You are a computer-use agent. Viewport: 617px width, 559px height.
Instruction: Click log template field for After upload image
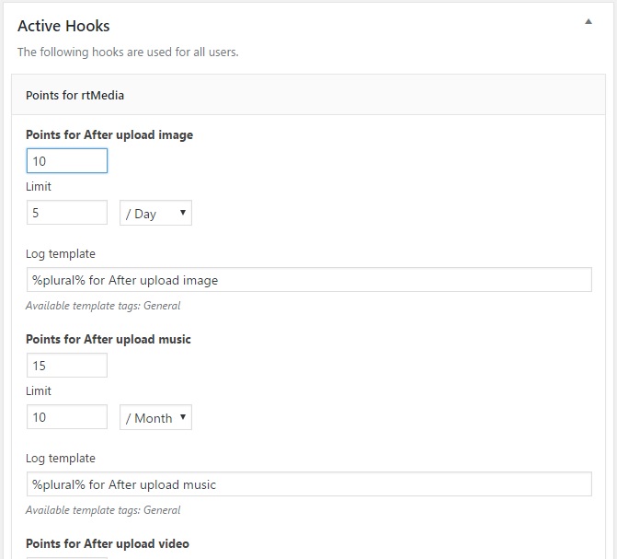pos(308,280)
